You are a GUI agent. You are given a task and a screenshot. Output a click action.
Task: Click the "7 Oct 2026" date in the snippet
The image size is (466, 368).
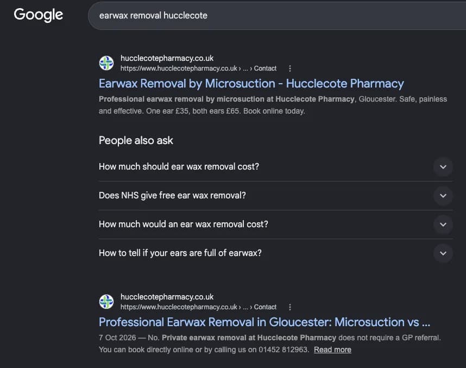coord(117,338)
